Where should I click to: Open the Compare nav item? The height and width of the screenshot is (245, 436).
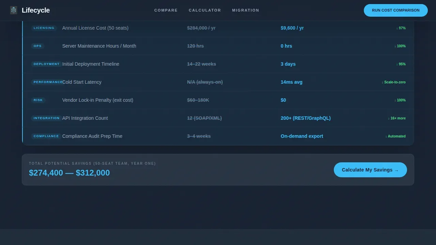(x=166, y=10)
